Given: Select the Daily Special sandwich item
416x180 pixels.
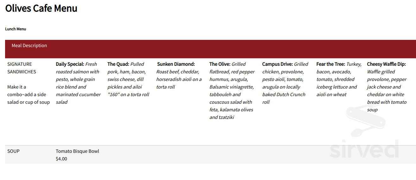Looking at the screenshot, I should [x=70, y=64].
